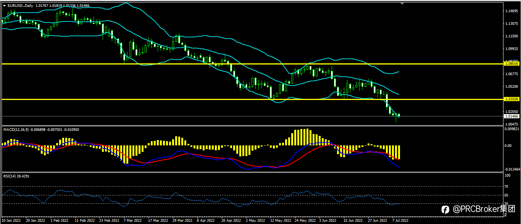Click the 1.00475 price axis value
Viewport: 521px width, 224px height.
click(x=511, y=124)
